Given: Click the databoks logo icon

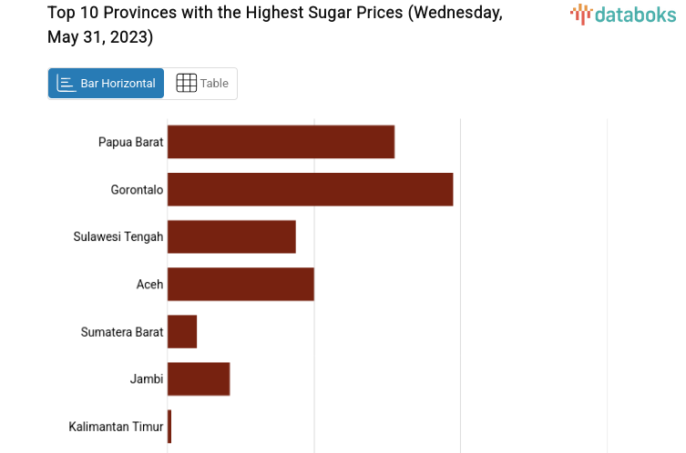Looking at the screenshot, I should [x=580, y=14].
